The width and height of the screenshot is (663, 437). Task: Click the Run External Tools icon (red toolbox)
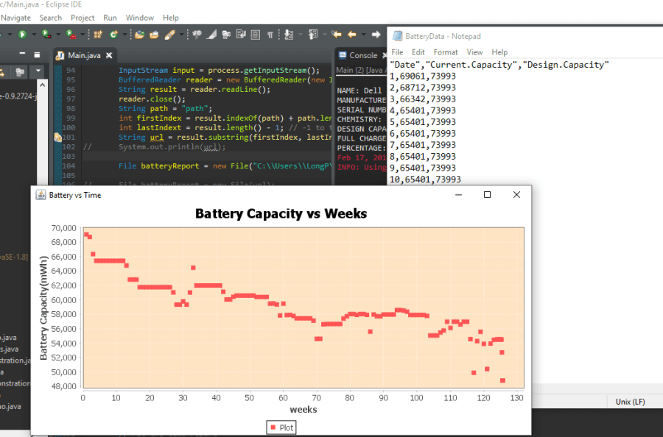[71, 35]
